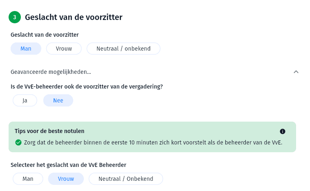Select 'Man' for the voorzitter gender
The image size is (310, 191).
coord(26,49)
